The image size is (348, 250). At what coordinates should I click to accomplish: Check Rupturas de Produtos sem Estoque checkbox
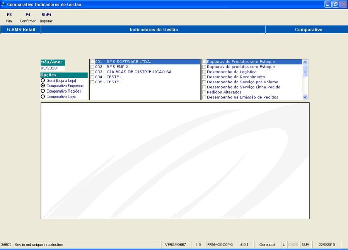pos(204,62)
